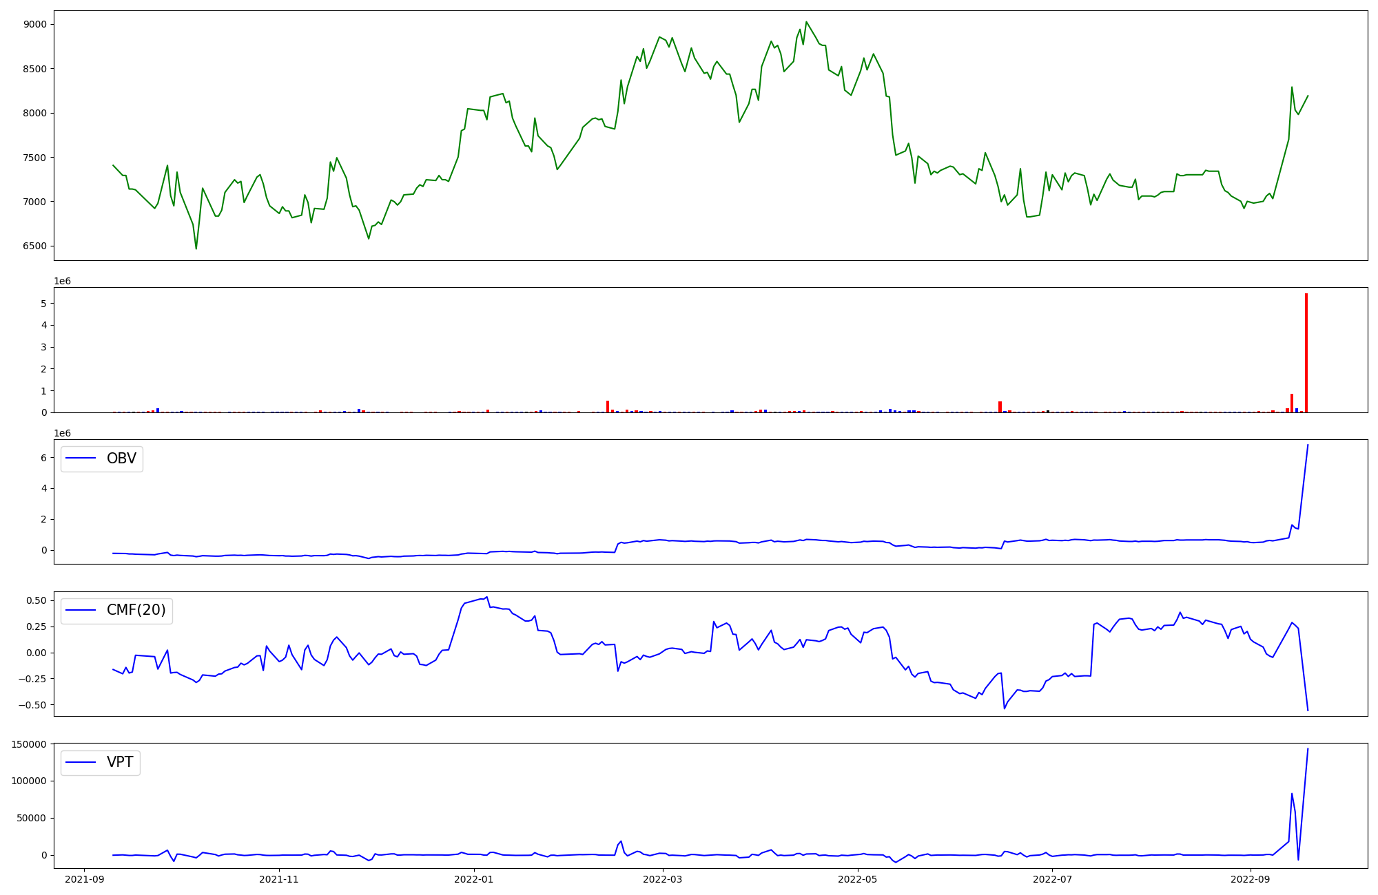The height and width of the screenshot is (895, 1378).
Task: Click the tallest red volume bar
Action: pos(1306,352)
